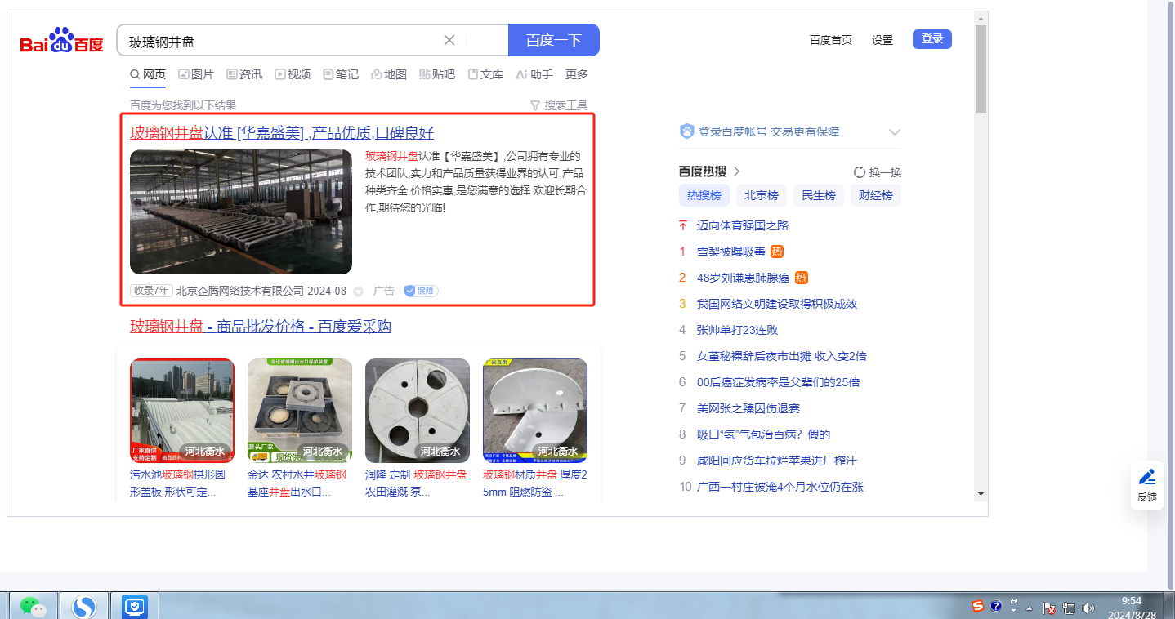Click the 北京企腾网络技术有限公司 source link
1175x619 pixels.
click(240, 291)
